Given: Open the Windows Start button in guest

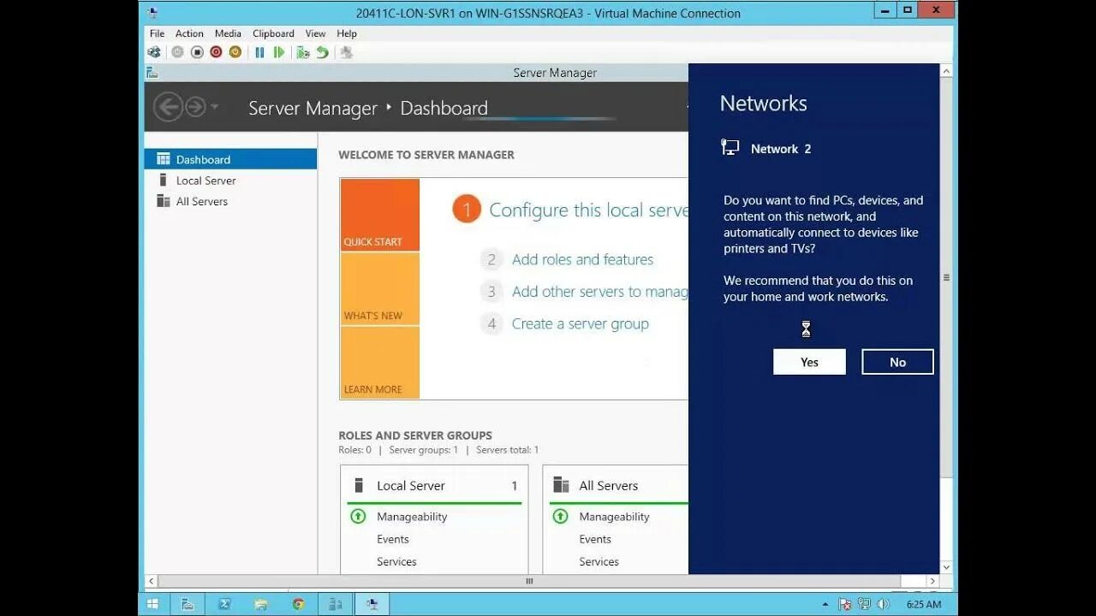Looking at the screenshot, I should (152, 603).
